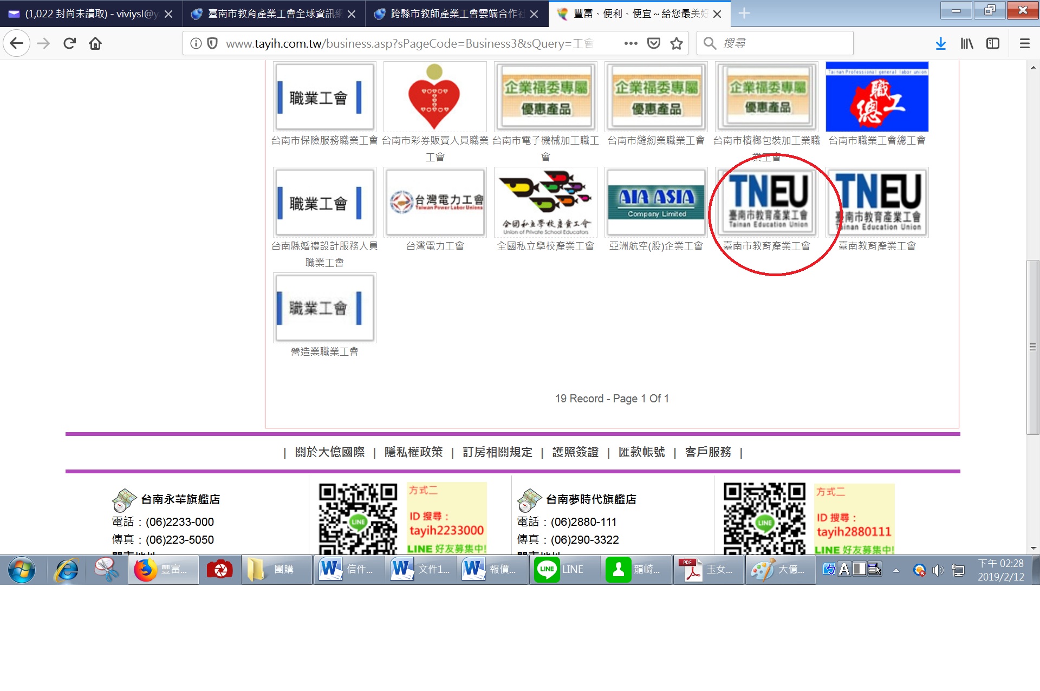Open AIA ASIA Company Limited logo
Image resolution: width=1040 pixels, height=691 pixels.
coord(656,202)
